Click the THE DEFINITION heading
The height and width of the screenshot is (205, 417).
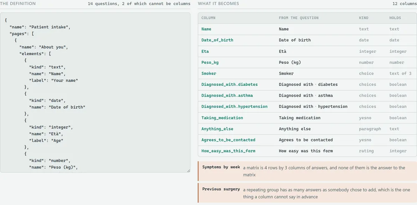tap(18, 4)
